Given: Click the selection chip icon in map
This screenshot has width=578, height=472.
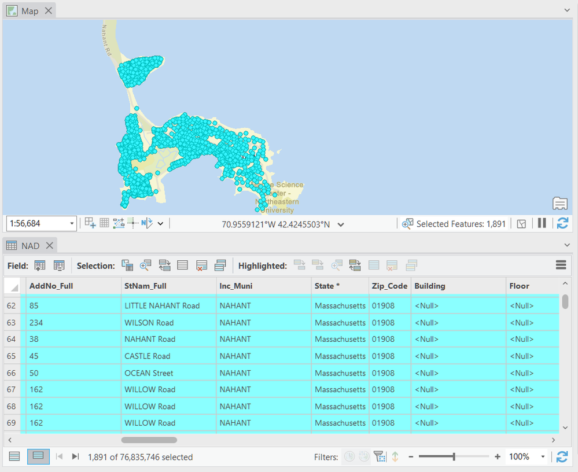Looking at the screenshot, I should tap(521, 224).
